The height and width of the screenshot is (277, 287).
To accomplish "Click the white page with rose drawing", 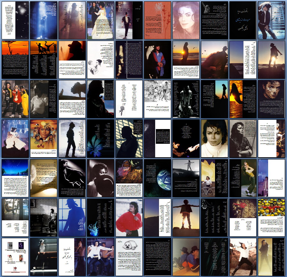I will pos(129,99).
